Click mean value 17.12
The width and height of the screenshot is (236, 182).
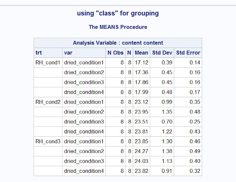pyautogui.click(x=142, y=63)
